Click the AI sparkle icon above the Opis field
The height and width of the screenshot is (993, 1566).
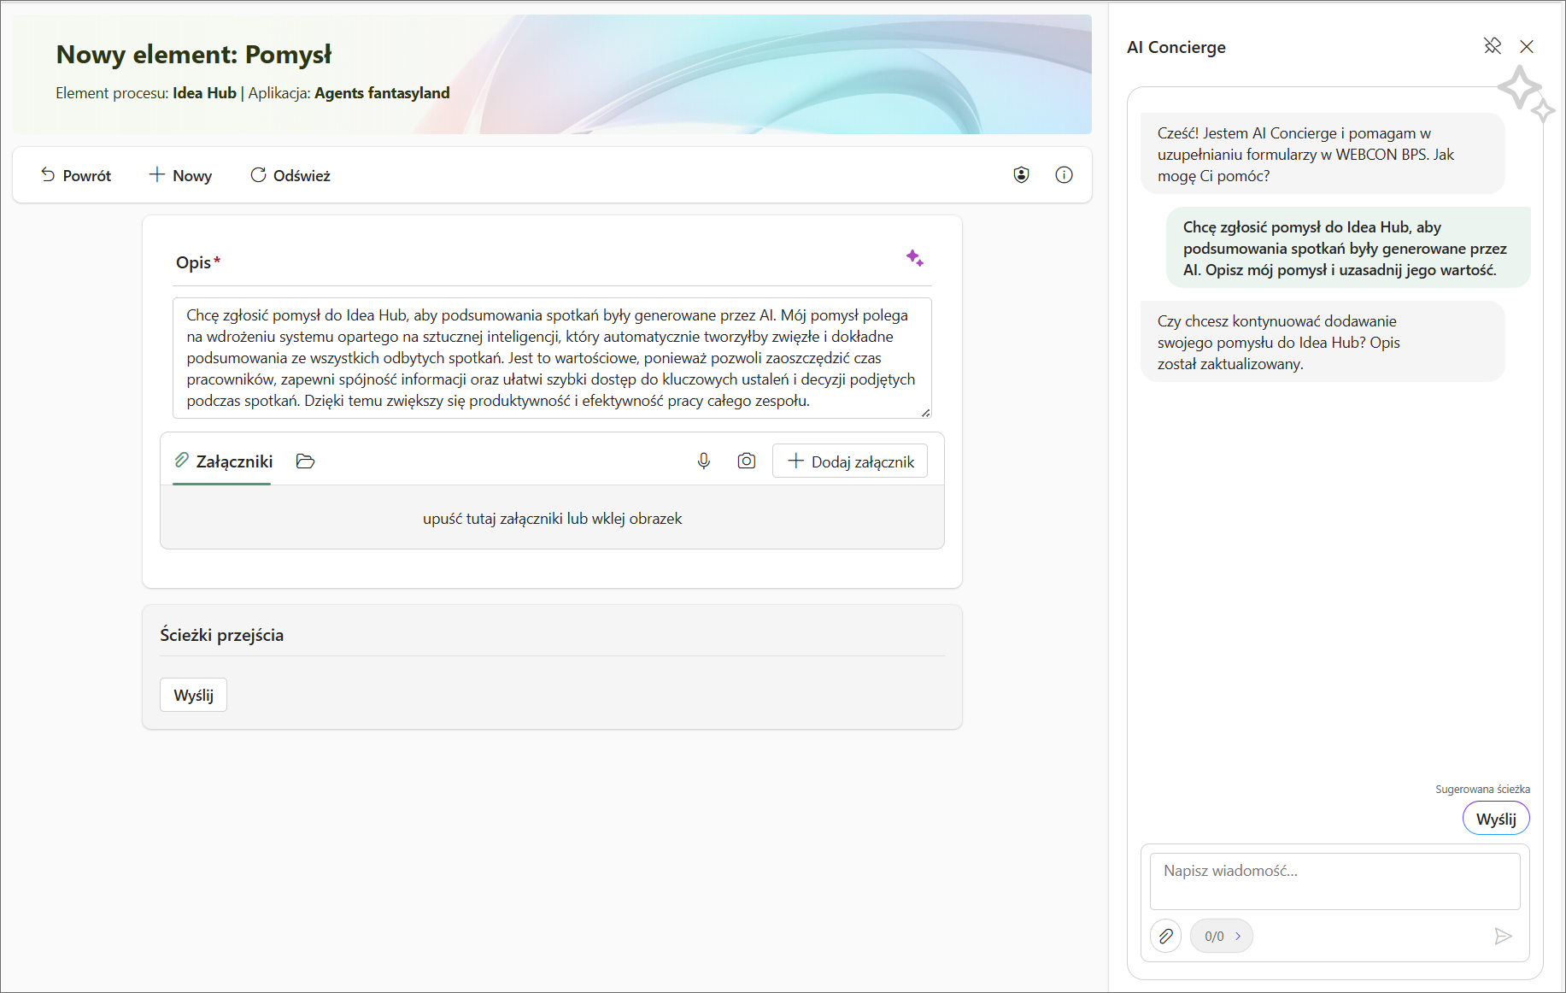coord(916,258)
